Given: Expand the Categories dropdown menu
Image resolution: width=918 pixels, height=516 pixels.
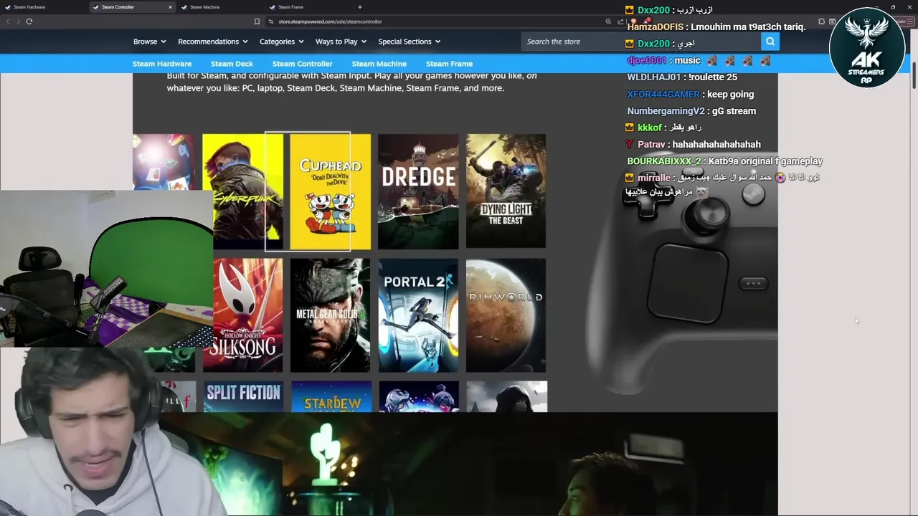Looking at the screenshot, I should pyautogui.click(x=282, y=42).
